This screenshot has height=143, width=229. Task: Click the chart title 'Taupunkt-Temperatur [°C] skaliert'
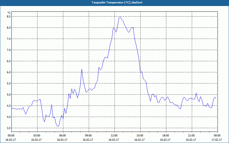pos(117,3)
